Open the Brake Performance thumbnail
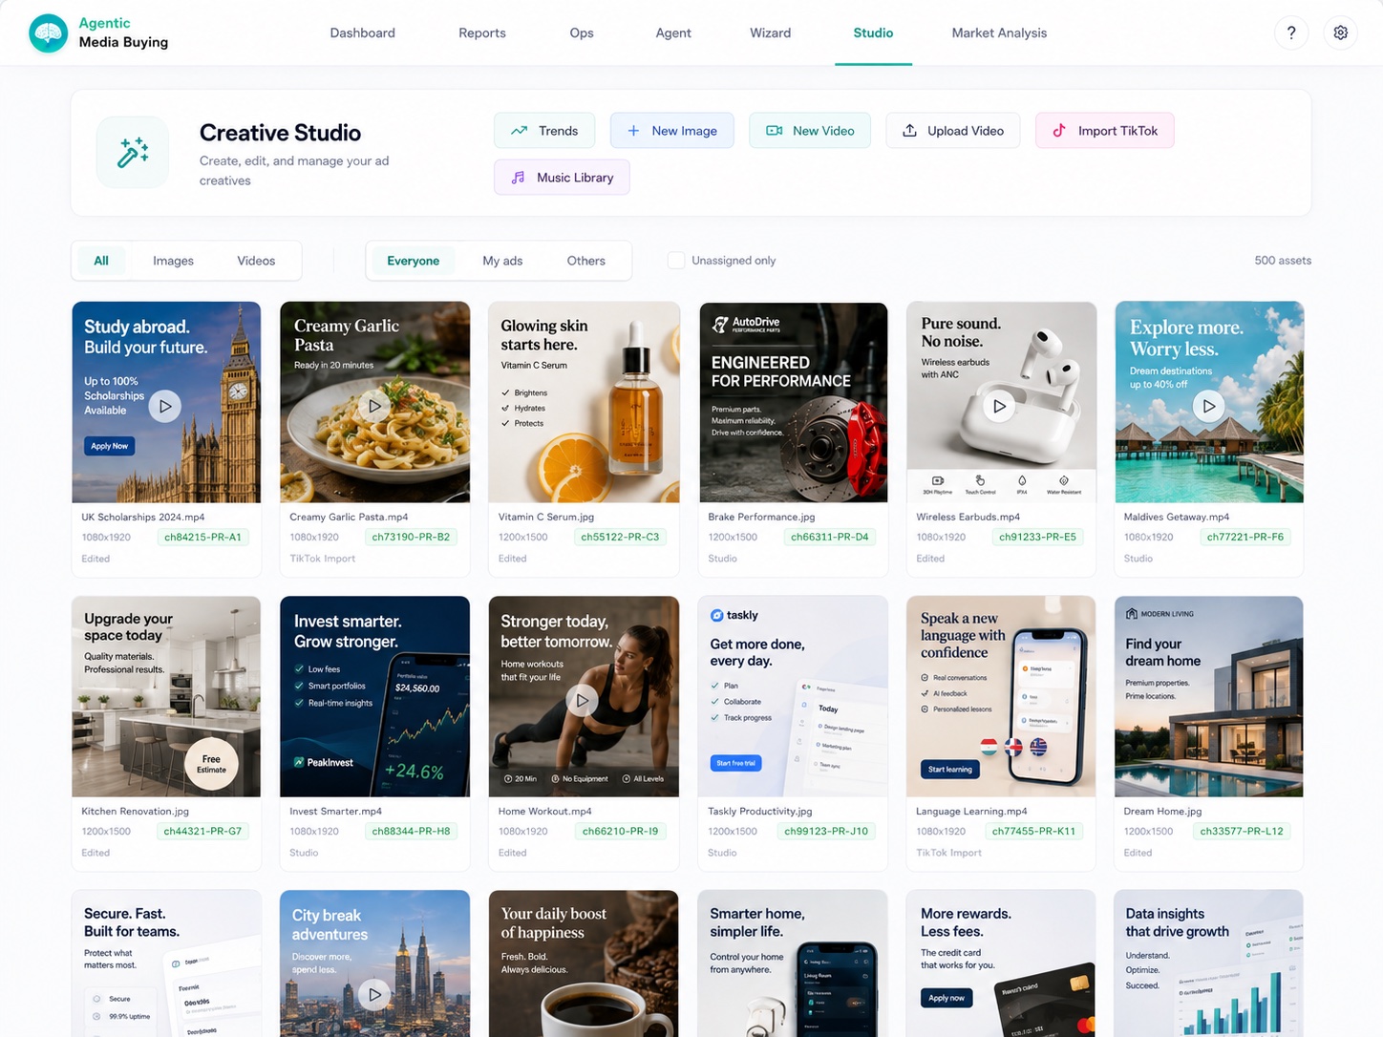Screen dimensions: 1383x1037 pos(793,402)
